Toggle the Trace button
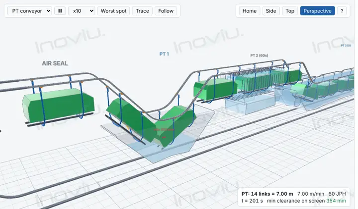The image size is (358, 209). [x=142, y=11]
